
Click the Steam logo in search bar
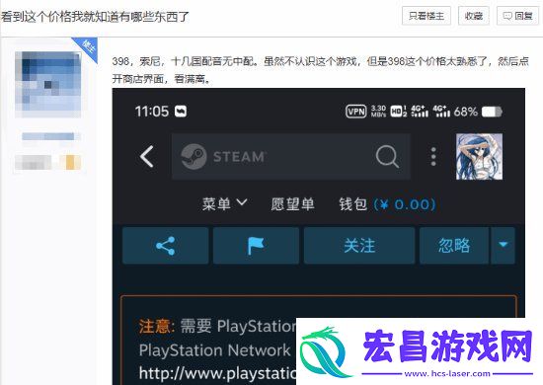tap(194, 157)
